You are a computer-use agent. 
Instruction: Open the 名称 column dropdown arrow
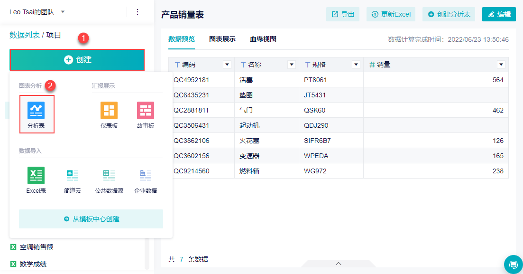pos(292,65)
